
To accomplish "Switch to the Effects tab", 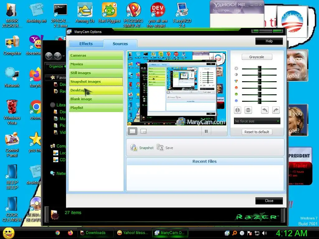I will point(86,44).
